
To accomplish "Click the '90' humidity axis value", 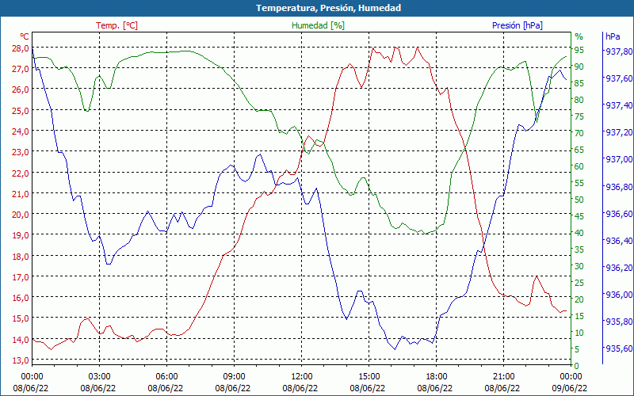I will [579, 67].
